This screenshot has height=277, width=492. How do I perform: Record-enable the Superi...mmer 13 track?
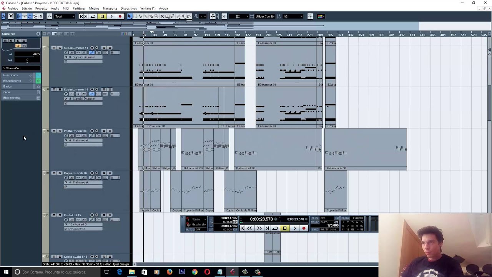(x=92, y=48)
